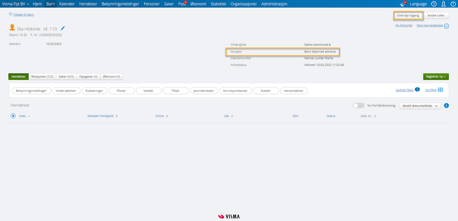This screenshot has height=221, width=458.
Task: Toggle the Henvendelser filter pill
Action: [294, 91]
